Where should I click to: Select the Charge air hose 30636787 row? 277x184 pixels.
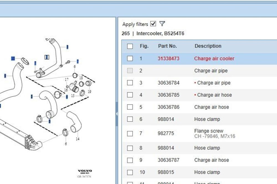click(x=211, y=160)
